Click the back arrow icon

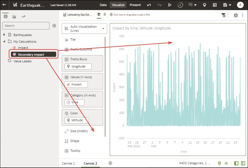click(x=4, y=5)
